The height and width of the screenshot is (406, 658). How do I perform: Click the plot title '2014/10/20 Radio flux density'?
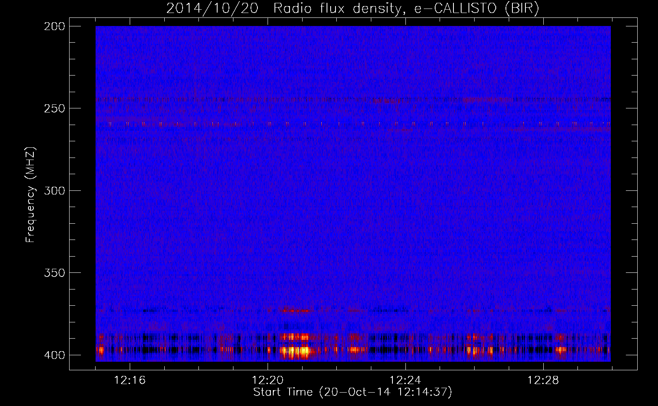pyautogui.click(x=353, y=9)
